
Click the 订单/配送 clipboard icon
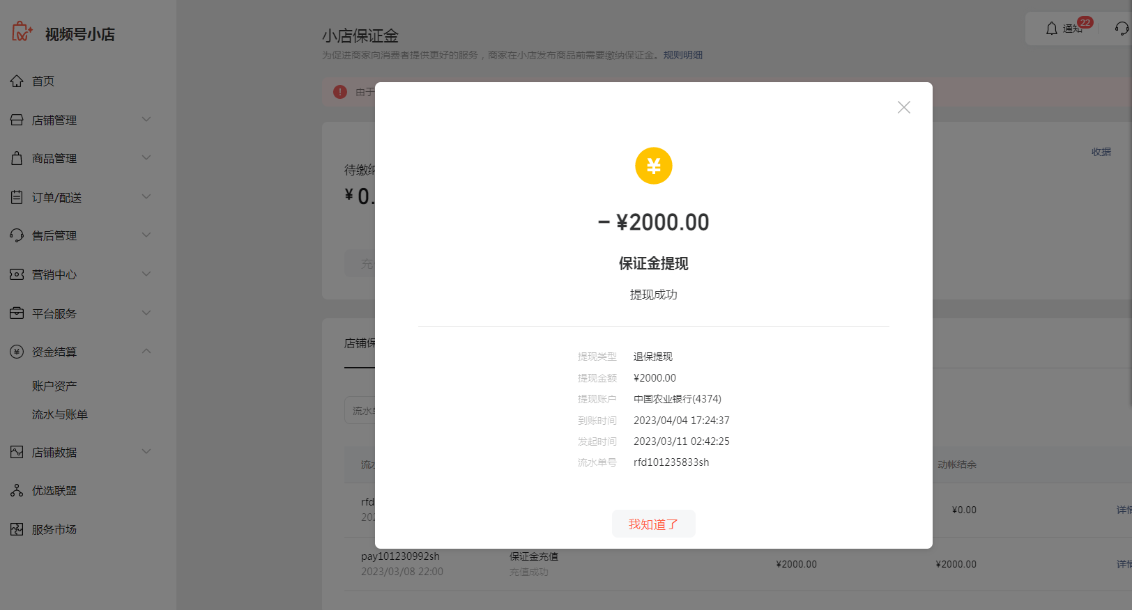click(x=17, y=197)
